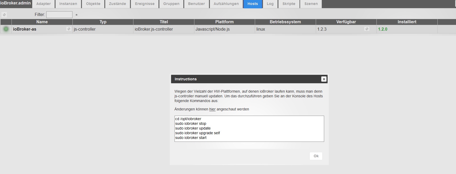Screen dimensions: 456x174
Task: Select the Hosts tab
Action: pos(253,4)
